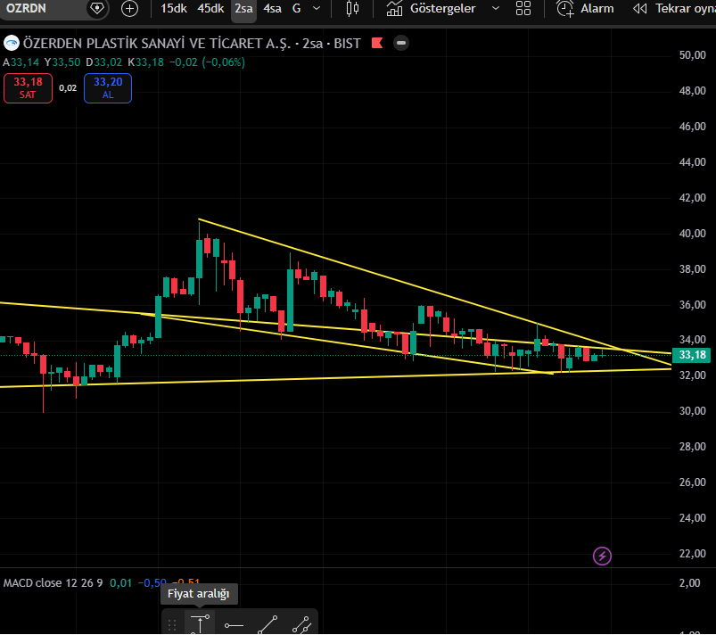
Task: Click the purple lightning bolt icon
Action: pos(602,556)
